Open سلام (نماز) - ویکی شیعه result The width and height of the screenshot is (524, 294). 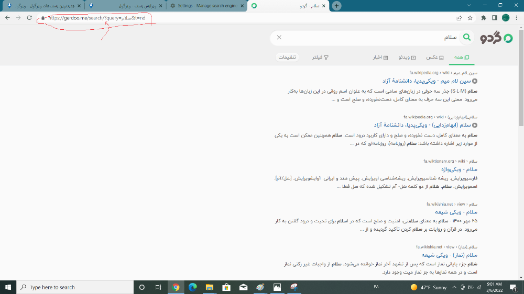450,255
